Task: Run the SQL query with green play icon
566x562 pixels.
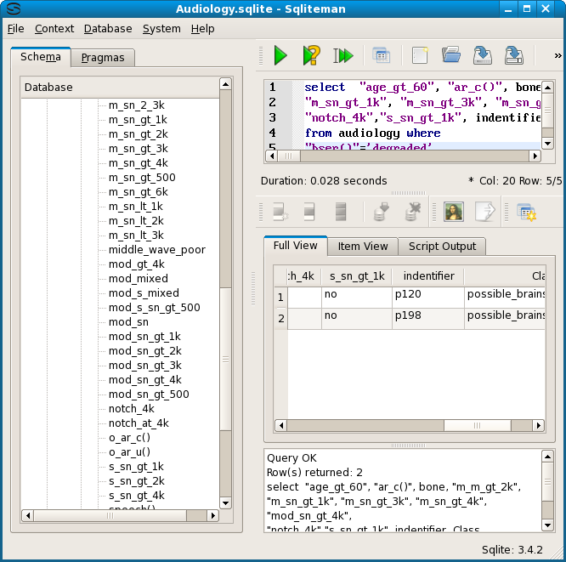Action: [x=280, y=56]
